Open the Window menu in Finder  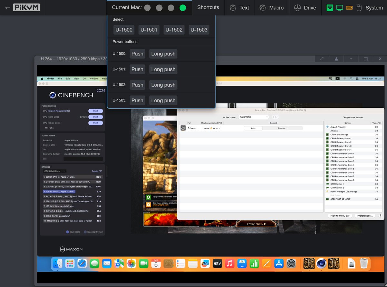tap(94, 78)
